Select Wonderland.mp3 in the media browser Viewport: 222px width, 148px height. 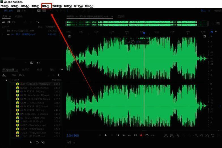pyautogui.click(x=33, y=125)
